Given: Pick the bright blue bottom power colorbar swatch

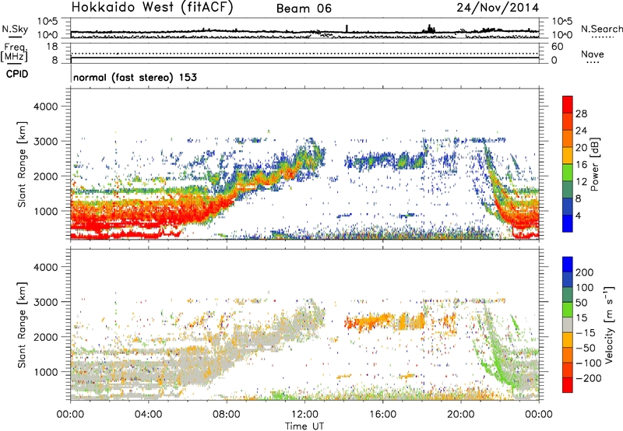Looking at the screenshot, I should tap(568, 224).
